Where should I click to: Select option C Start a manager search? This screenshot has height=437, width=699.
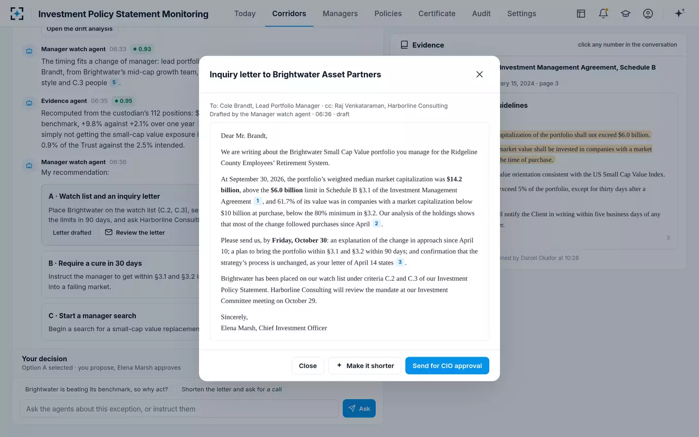[121, 322]
